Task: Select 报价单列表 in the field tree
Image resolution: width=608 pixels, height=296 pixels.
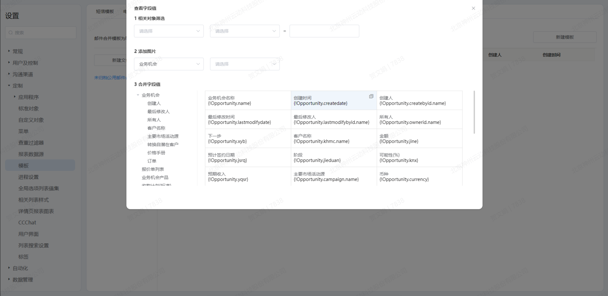Action: click(x=153, y=169)
